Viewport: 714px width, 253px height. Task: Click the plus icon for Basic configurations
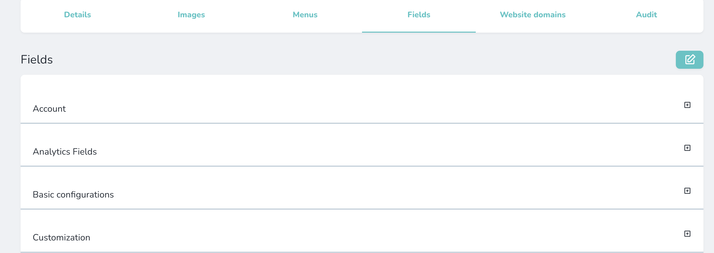pos(687,191)
